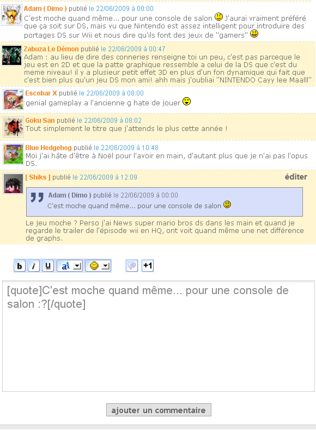Click the yellow smiley emoticon button
This screenshot has height=430, width=316.
[x=94, y=266]
